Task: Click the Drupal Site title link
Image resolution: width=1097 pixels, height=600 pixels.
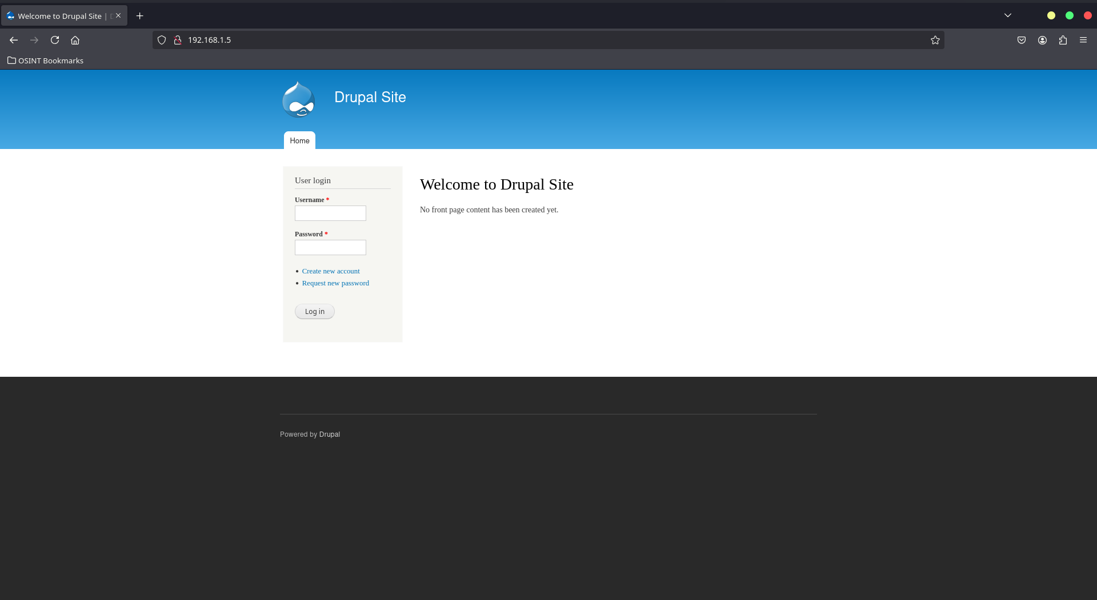Action: coord(370,97)
